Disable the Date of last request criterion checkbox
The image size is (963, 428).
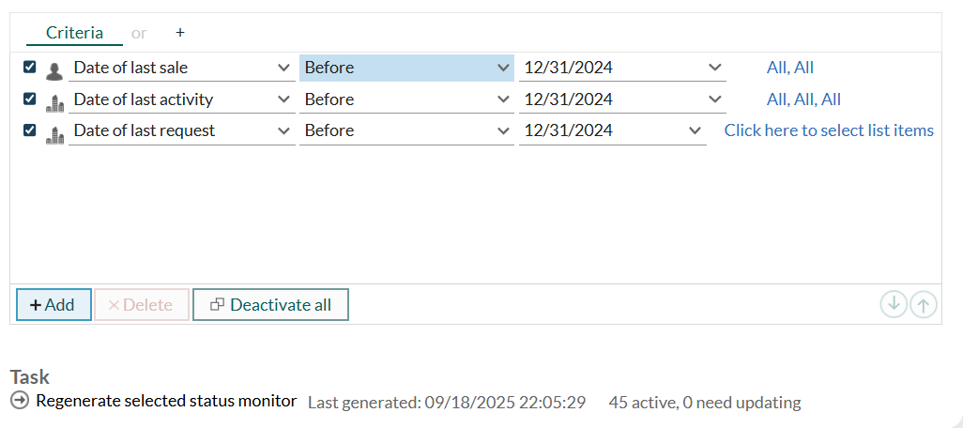pos(30,130)
